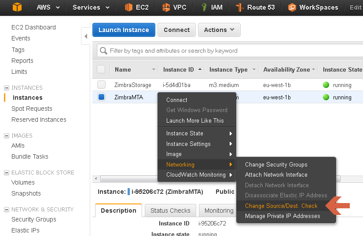Open the Services dropdown menu
Image resolution: width=363 pixels, height=236 pixels.
(91, 7)
